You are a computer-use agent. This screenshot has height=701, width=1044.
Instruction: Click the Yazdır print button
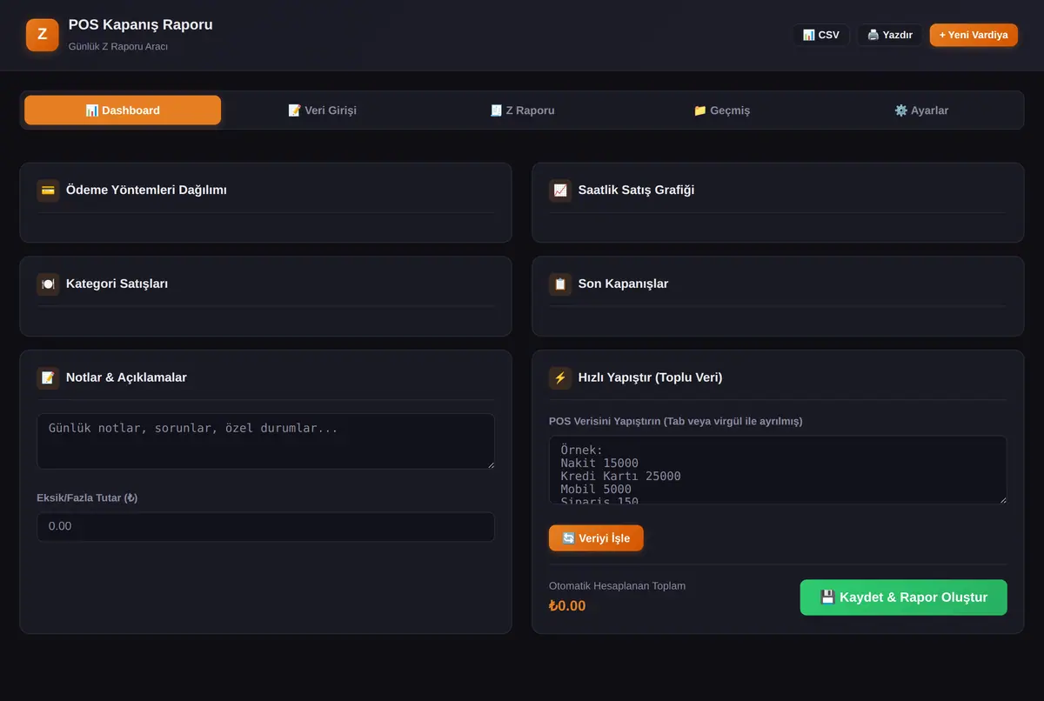tap(889, 35)
